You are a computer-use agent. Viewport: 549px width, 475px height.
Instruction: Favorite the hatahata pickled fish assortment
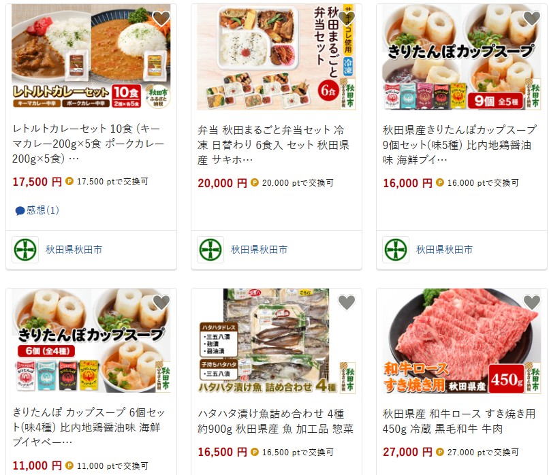[347, 302]
